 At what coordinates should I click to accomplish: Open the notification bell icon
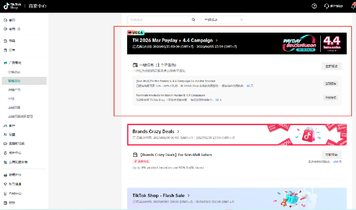point(353,6)
